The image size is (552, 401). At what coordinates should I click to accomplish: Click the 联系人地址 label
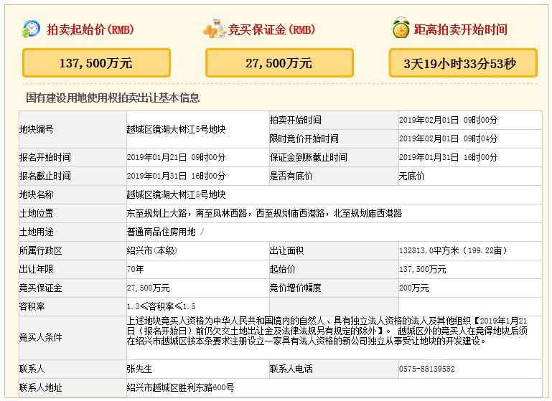tap(40, 387)
